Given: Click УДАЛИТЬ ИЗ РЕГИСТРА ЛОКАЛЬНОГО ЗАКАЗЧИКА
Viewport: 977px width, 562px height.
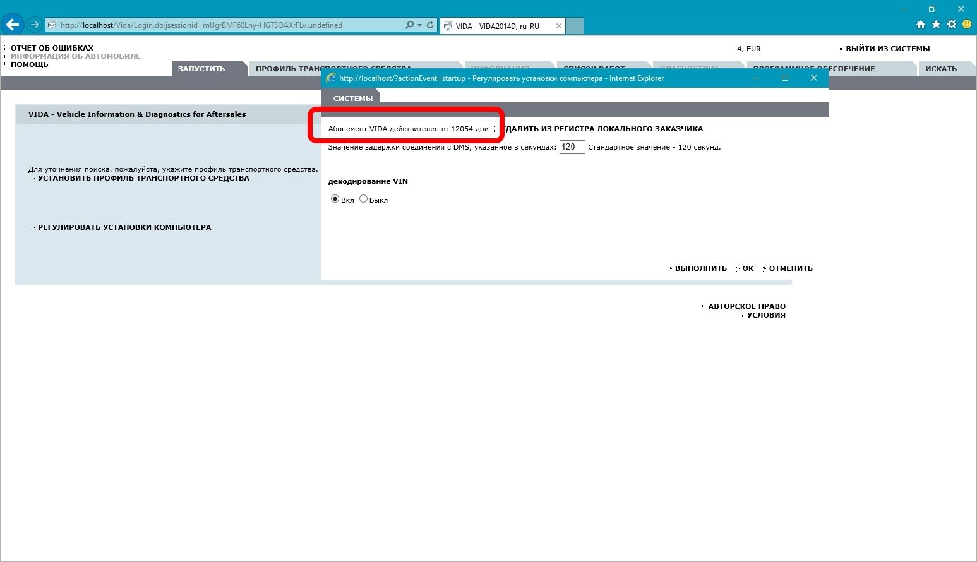Looking at the screenshot, I should [603, 129].
